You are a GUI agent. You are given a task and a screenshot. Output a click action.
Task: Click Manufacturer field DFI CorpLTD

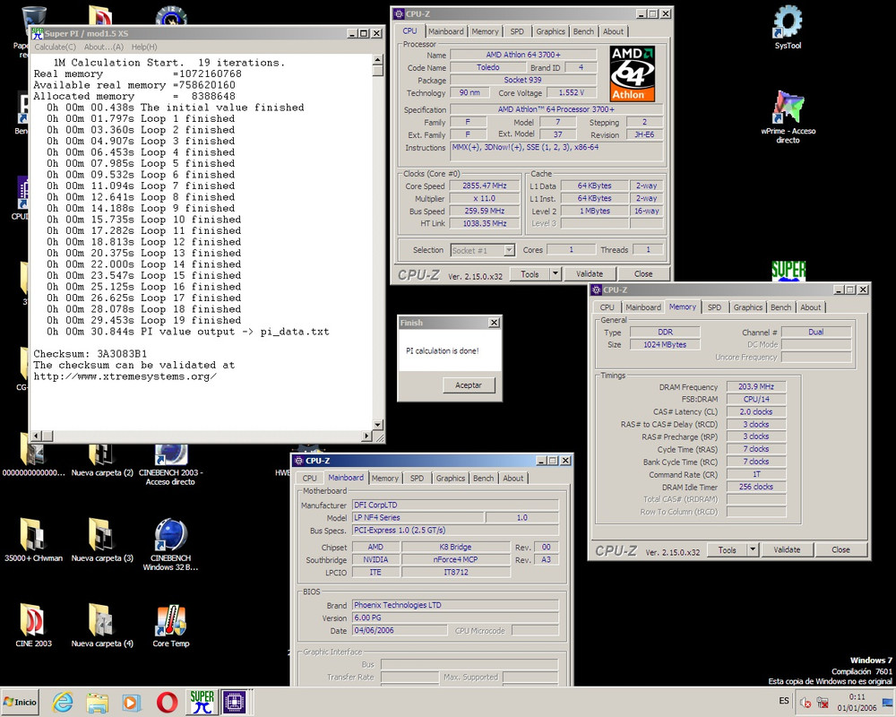(455, 505)
